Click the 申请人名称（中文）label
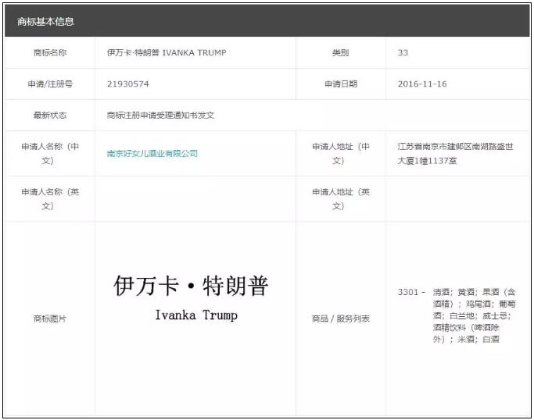This screenshot has width=534, height=420. click(x=50, y=153)
